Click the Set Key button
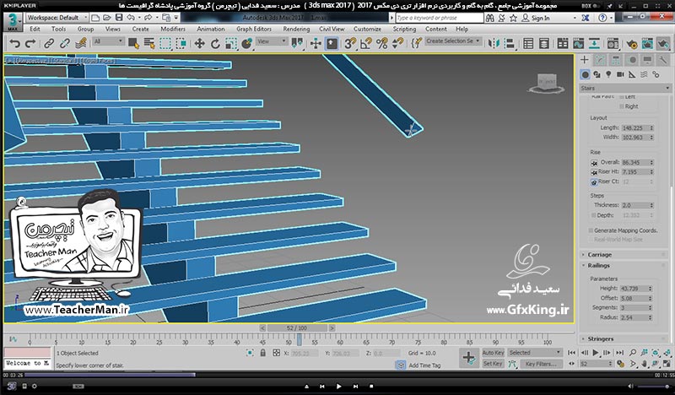 [x=493, y=364]
